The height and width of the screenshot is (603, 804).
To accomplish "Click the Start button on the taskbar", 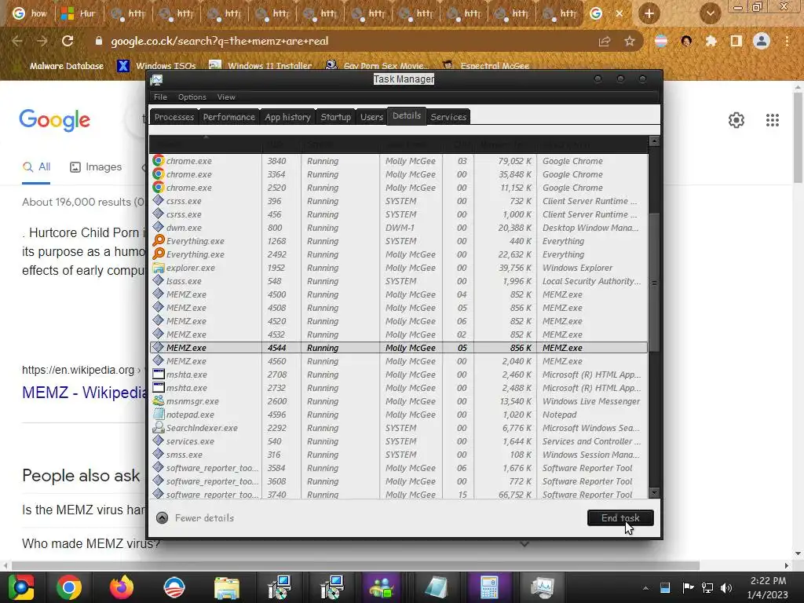I will point(20,587).
